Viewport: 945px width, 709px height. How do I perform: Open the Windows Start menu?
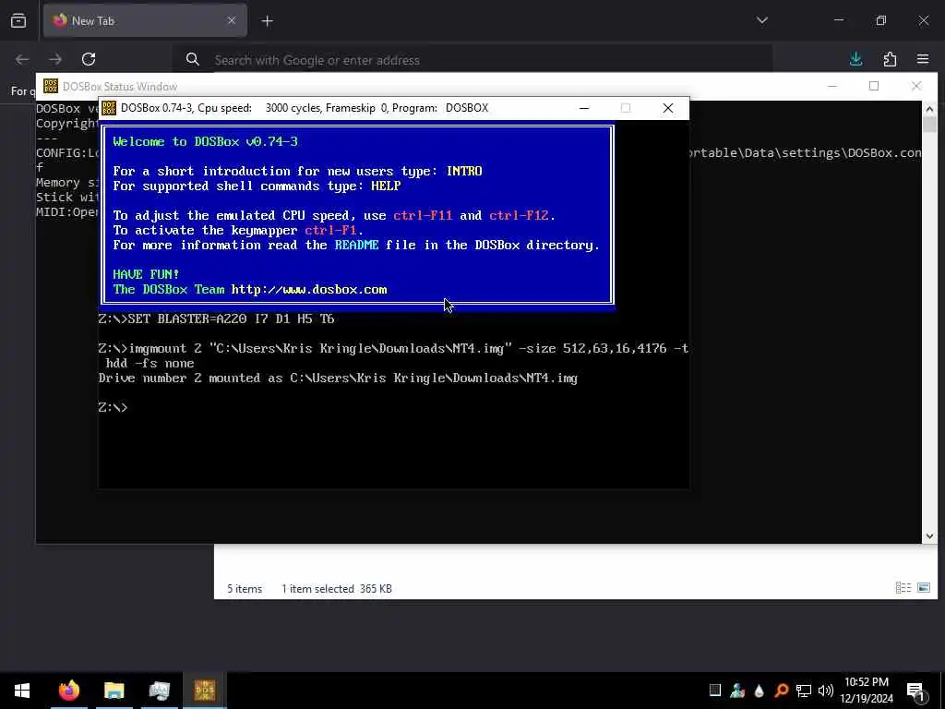point(22,691)
